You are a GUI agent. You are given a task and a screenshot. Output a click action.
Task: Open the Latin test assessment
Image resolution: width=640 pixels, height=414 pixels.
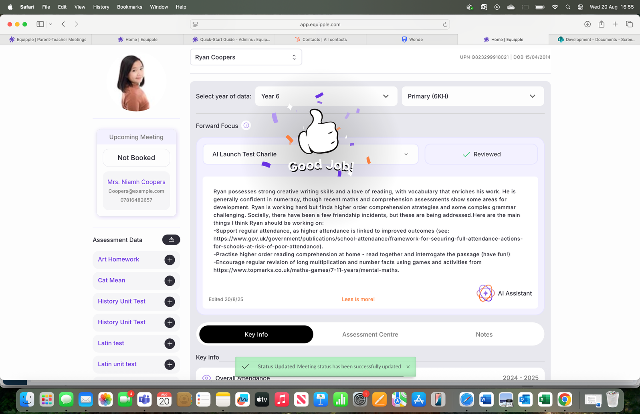coord(111,343)
